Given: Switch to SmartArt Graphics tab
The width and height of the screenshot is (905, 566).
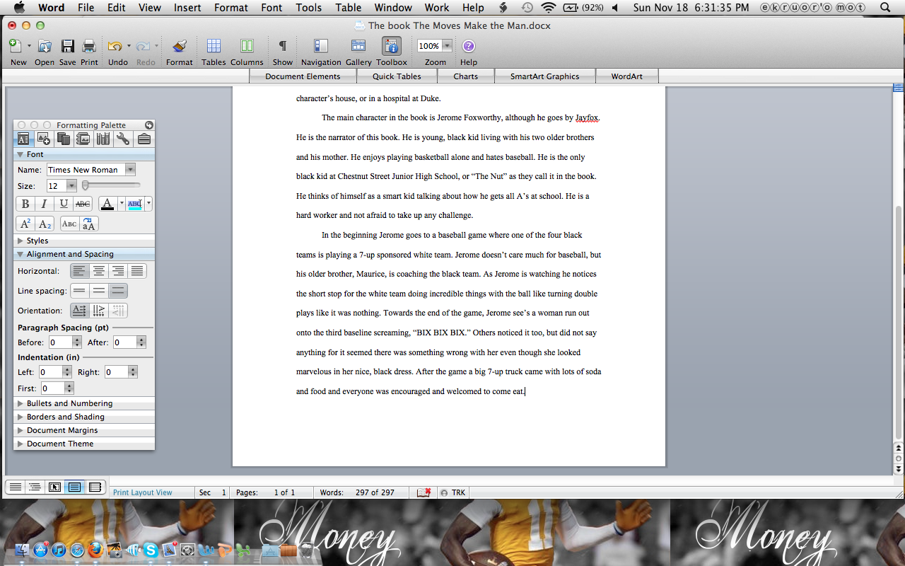Looking at the screenshot, I should 544,76.
